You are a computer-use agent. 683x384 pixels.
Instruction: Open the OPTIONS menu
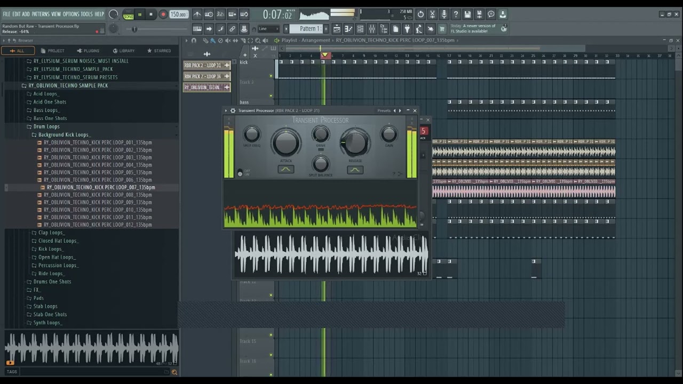coord(71,14)
